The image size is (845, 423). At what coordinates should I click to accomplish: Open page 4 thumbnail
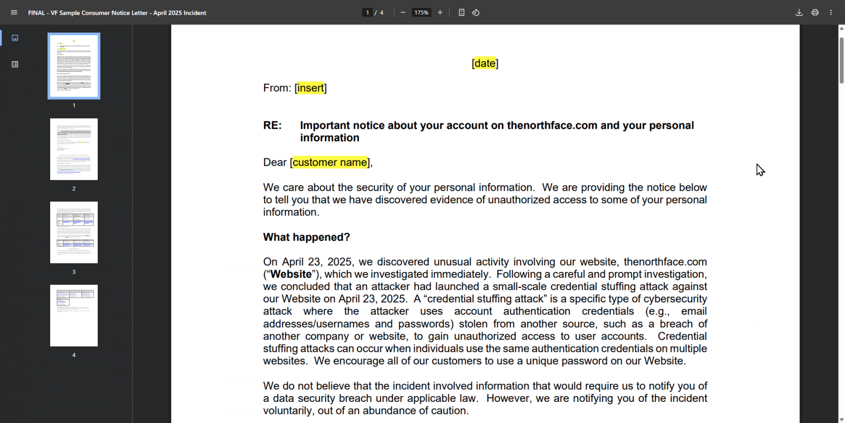74,316
